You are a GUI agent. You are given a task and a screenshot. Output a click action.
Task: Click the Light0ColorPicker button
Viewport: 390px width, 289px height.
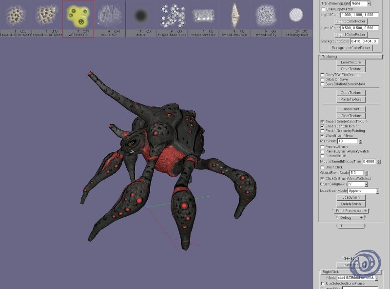(x=351, y=21)
